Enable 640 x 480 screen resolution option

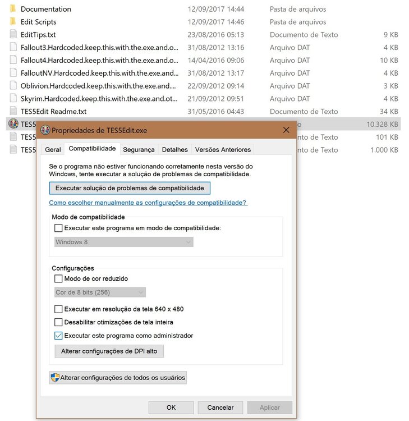[58, 309]
